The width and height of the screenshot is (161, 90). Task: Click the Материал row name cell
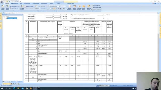48,77
